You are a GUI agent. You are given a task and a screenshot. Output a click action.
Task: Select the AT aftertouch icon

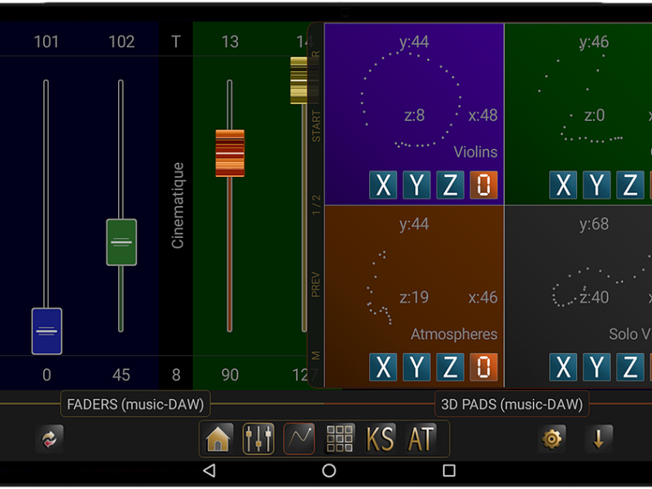[x=421, y=439]
